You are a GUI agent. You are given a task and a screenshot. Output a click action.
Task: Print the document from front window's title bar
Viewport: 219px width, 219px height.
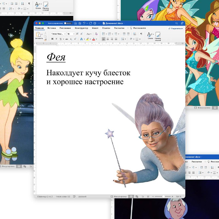tap(95, 23)
